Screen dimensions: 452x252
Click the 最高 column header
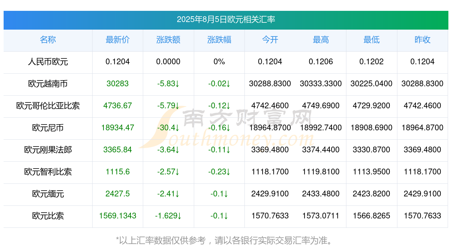(x=321, y=40)
